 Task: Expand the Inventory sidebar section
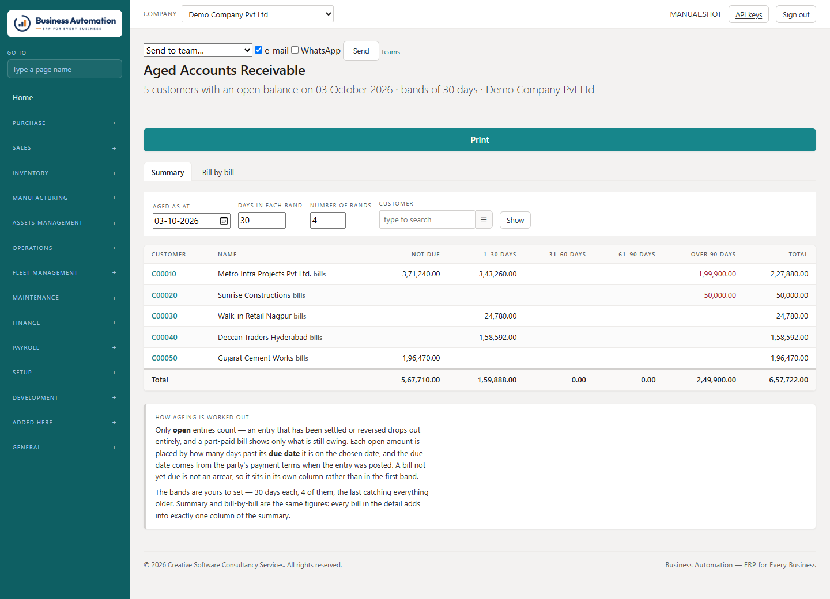65,173
